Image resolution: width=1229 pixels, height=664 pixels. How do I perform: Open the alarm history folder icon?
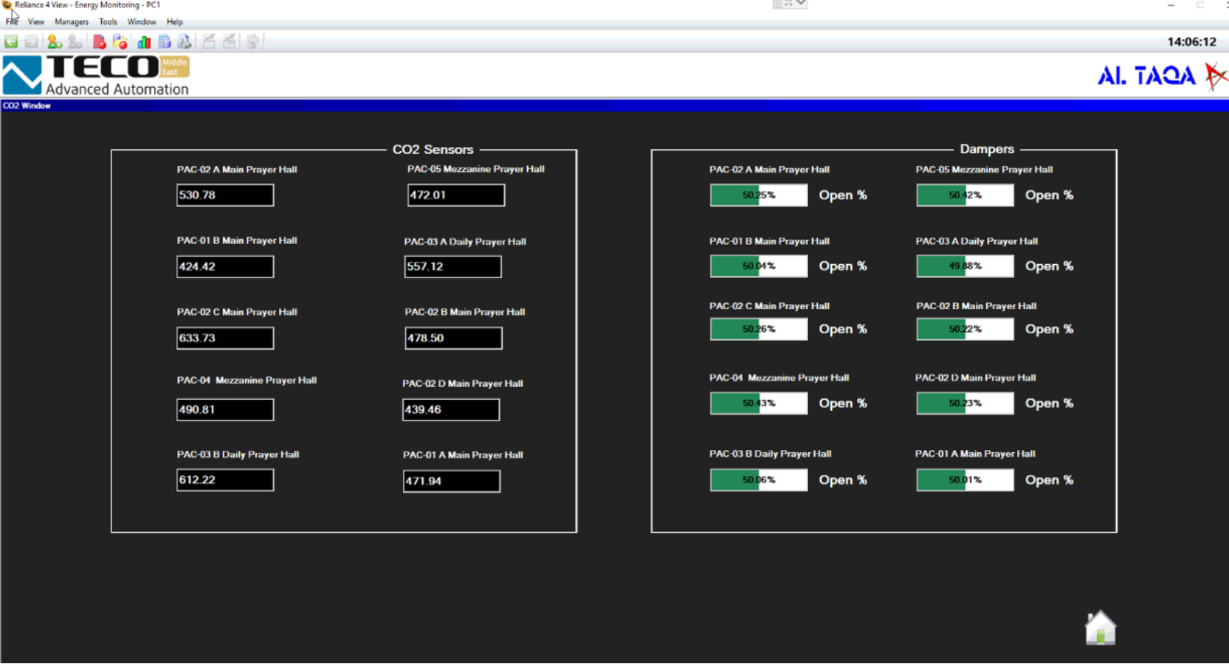(x=120, y=42)
